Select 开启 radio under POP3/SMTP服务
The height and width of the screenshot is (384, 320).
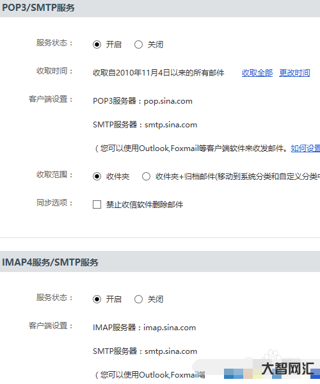pyautogui.click(x=97, y=45)
